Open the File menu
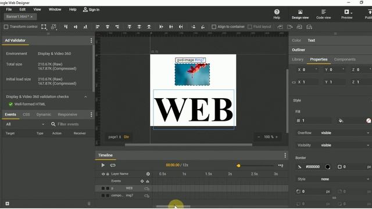372x209 pixels. pos(9,9)
